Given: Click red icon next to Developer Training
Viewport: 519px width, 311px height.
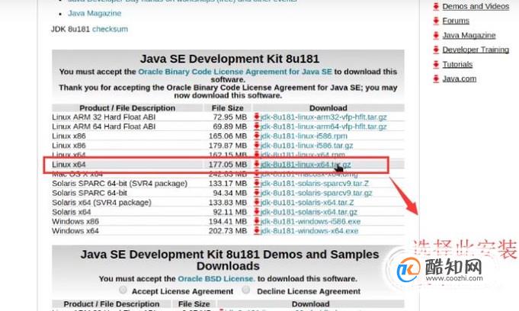Looking at the screenshot, I should pos(436,50).
